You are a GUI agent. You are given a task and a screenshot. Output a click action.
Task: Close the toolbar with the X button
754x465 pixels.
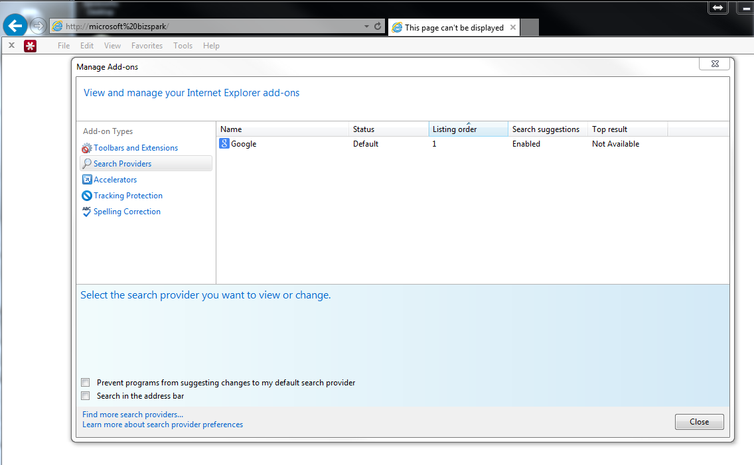tap(11, 46)
